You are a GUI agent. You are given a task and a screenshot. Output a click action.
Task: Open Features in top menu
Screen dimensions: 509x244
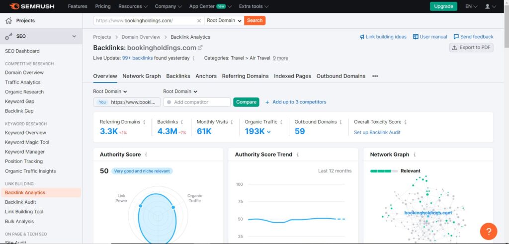pos(78,6)
